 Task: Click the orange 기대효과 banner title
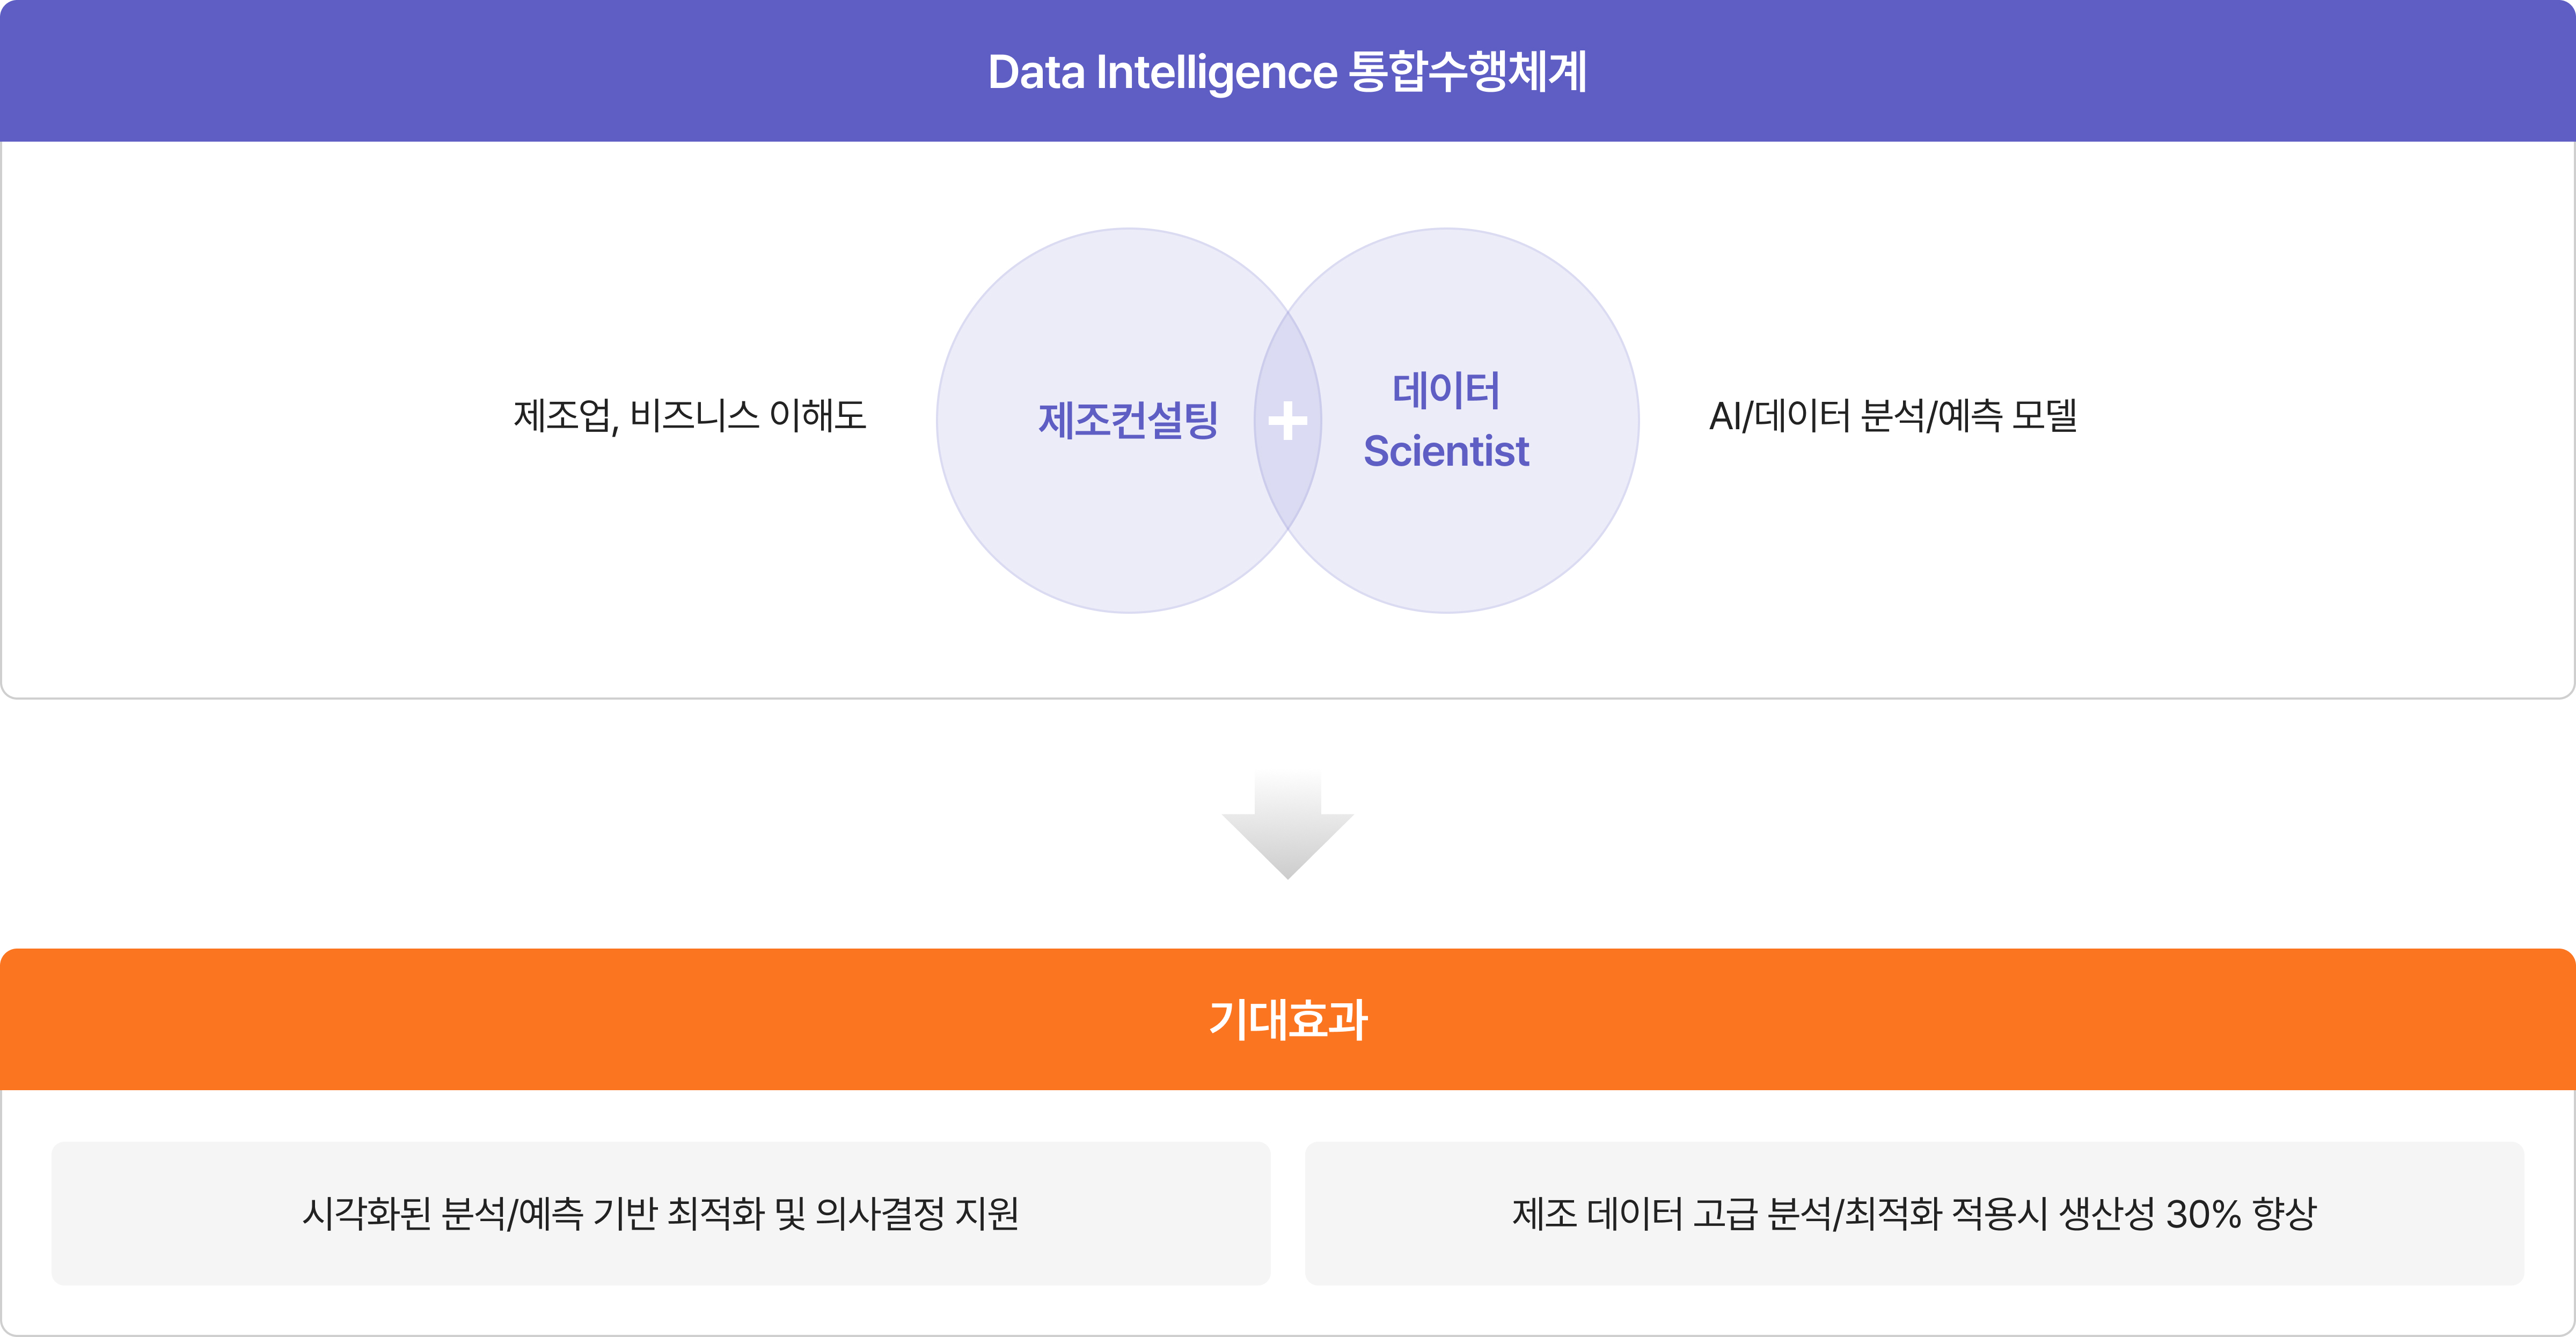click(1288, 1019)
